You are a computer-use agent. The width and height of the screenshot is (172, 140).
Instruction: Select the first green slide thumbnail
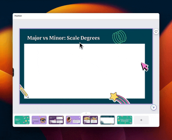22,120
